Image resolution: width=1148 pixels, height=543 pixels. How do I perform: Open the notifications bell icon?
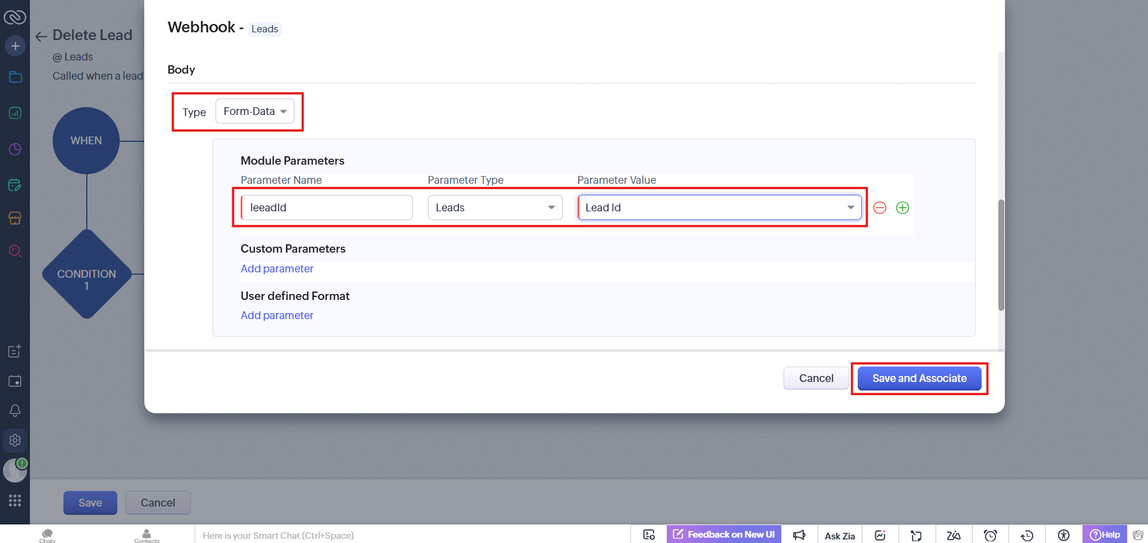[x=15, y=411]
